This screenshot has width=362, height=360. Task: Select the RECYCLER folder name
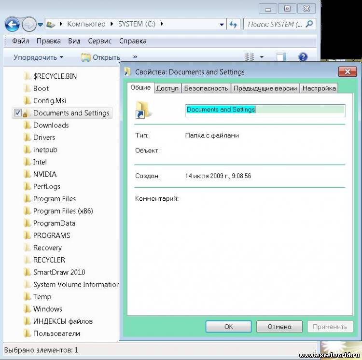49,260
